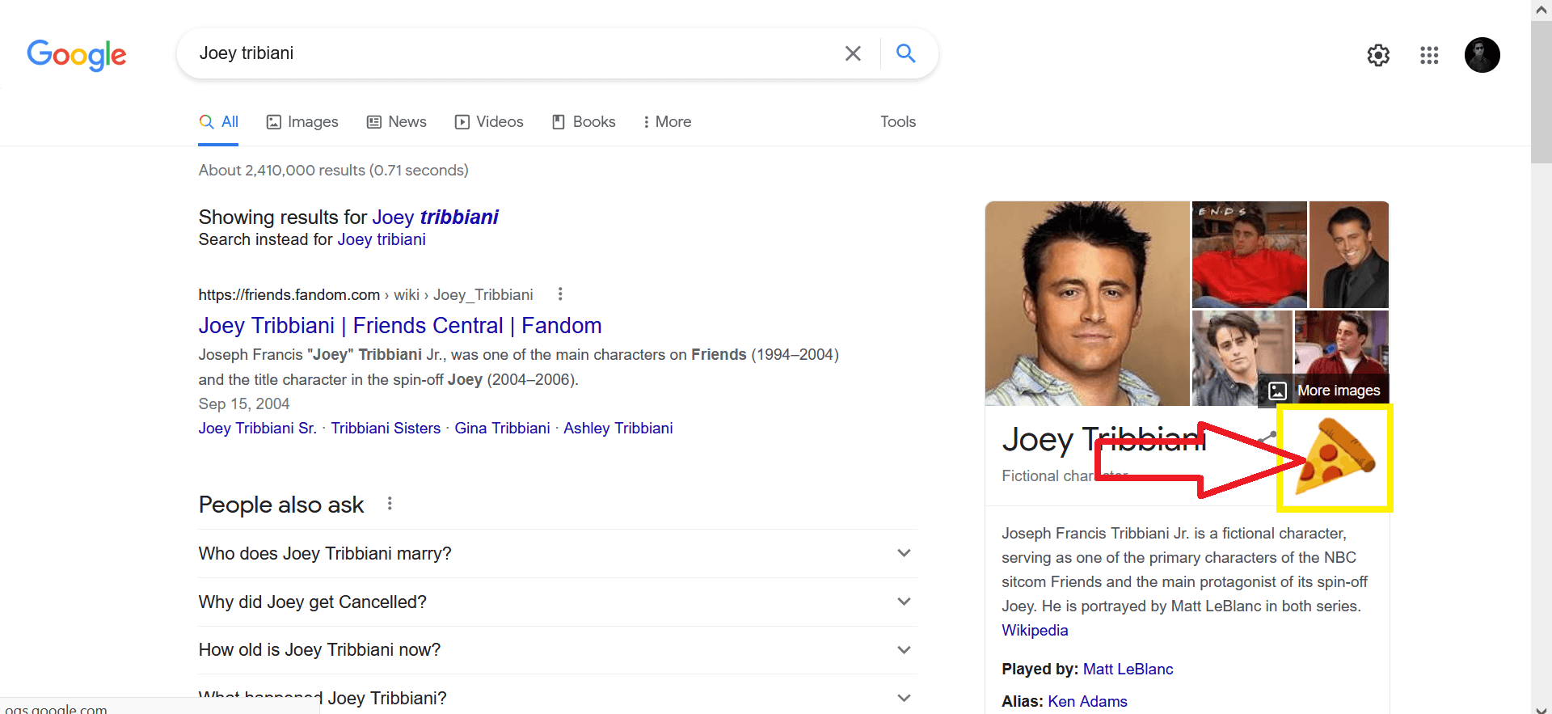The height and width of the screenshot is (714, 1552).
Task: Open the three-dot menu beside fandom URL
Action: point(560,294)
